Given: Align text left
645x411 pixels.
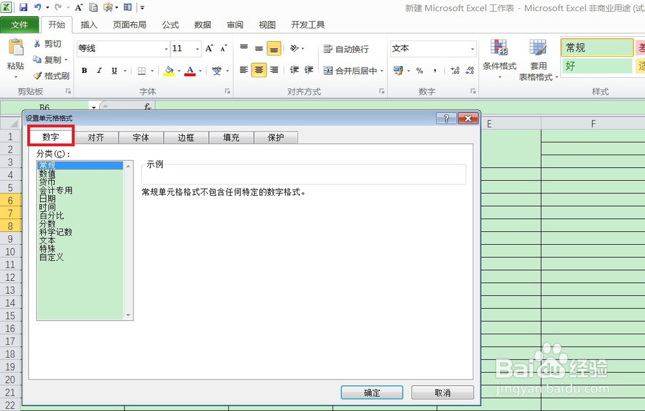Looking at the screenshot, I should pos(244,70).
